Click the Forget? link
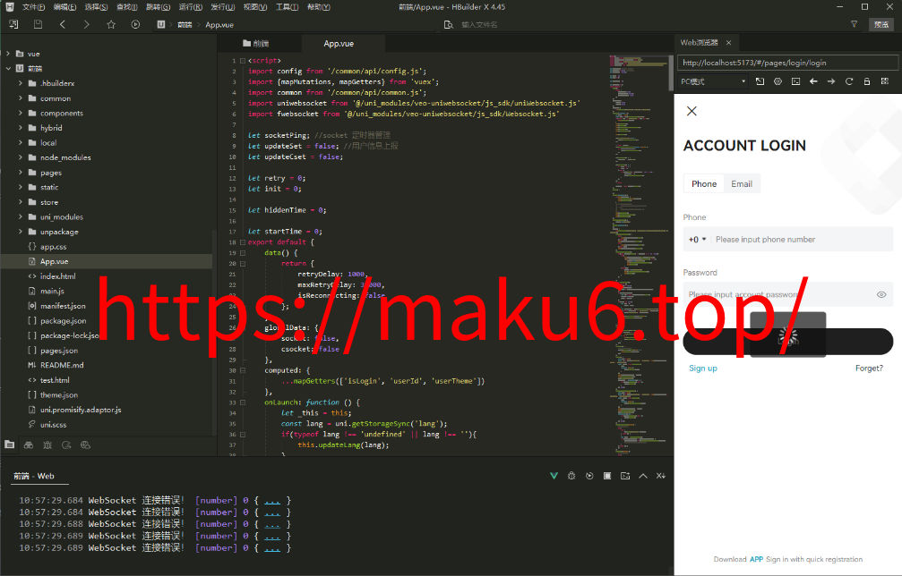 click(869, 368)
